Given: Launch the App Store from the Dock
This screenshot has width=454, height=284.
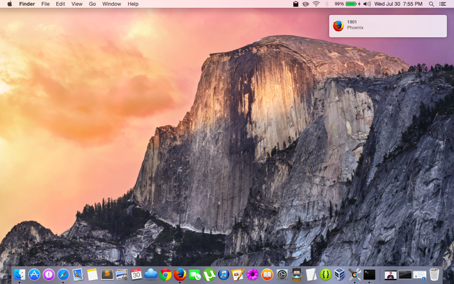Looking at the screenshot, I should click(34, 274).
